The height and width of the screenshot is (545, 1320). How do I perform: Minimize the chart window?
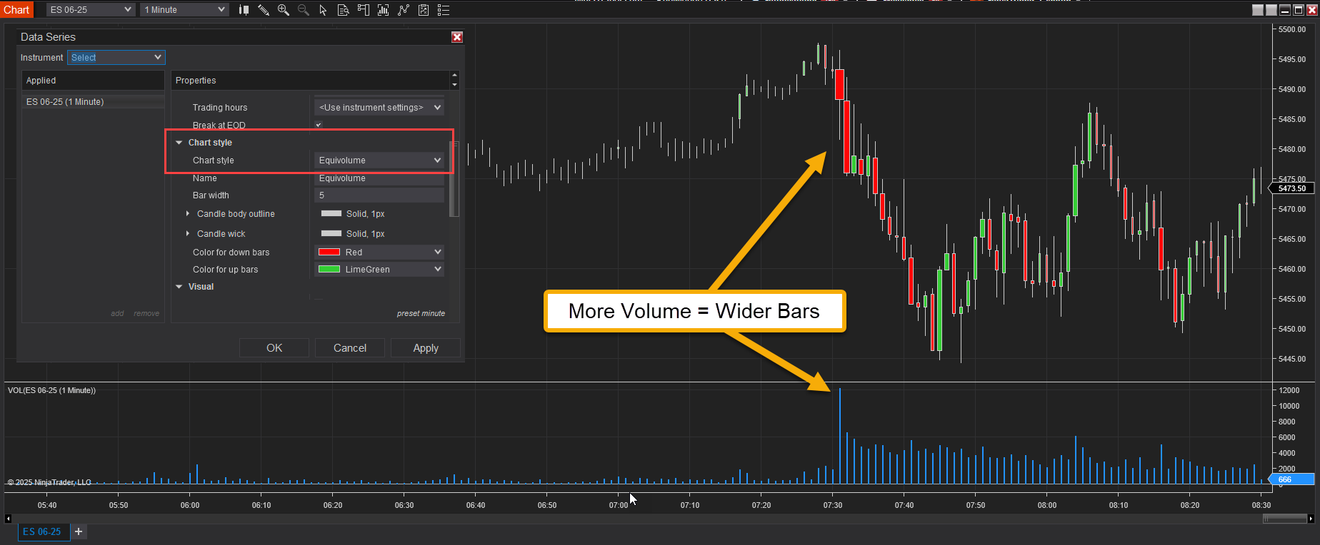point(1285,10)
